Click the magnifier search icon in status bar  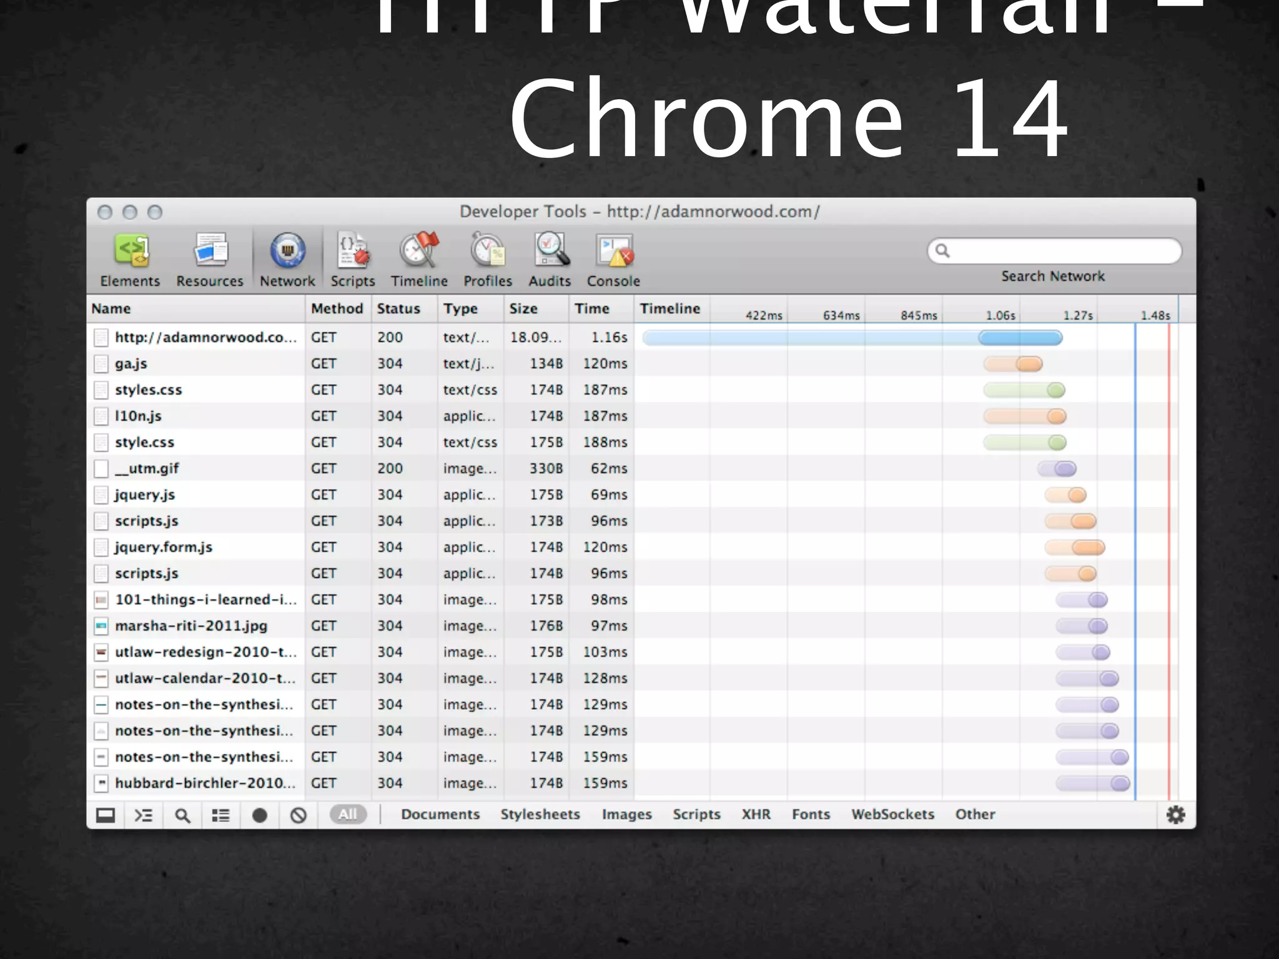(x=182, y=815)
